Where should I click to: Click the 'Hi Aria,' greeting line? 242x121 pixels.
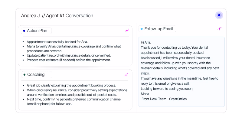pyautogui.click(x=146, y=42)
